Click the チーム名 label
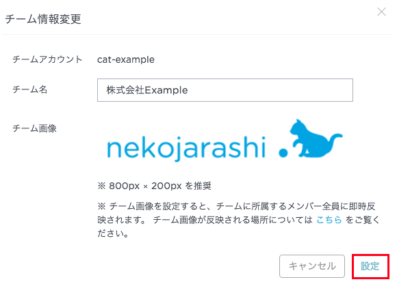 [30, 89]
